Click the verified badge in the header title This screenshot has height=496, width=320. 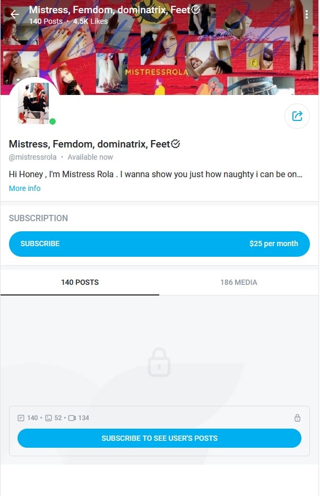click(196, 10)
